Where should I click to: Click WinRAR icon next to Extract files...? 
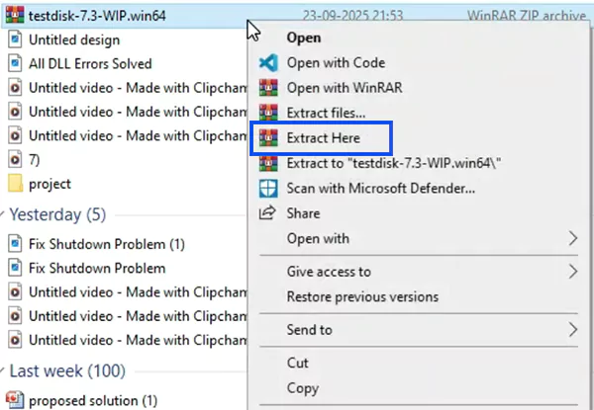point(268,113)
